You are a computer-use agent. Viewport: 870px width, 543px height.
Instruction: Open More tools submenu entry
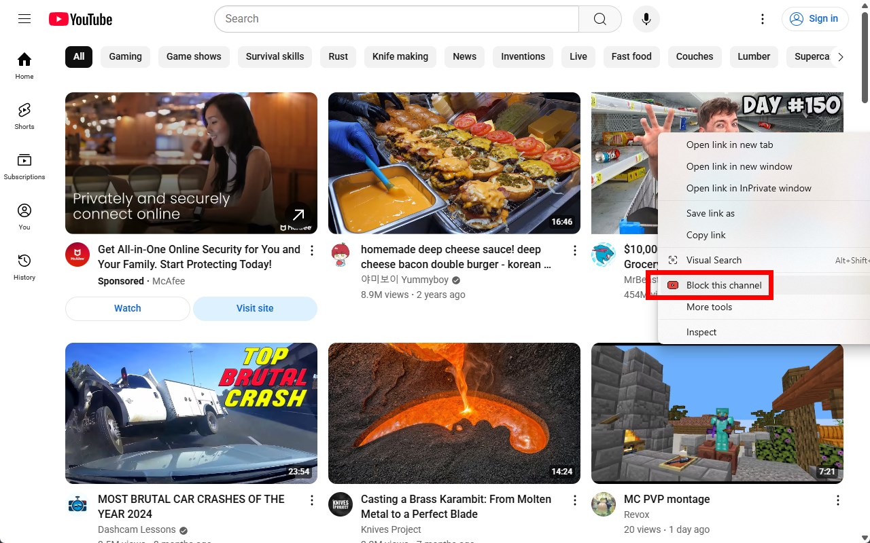764,307
